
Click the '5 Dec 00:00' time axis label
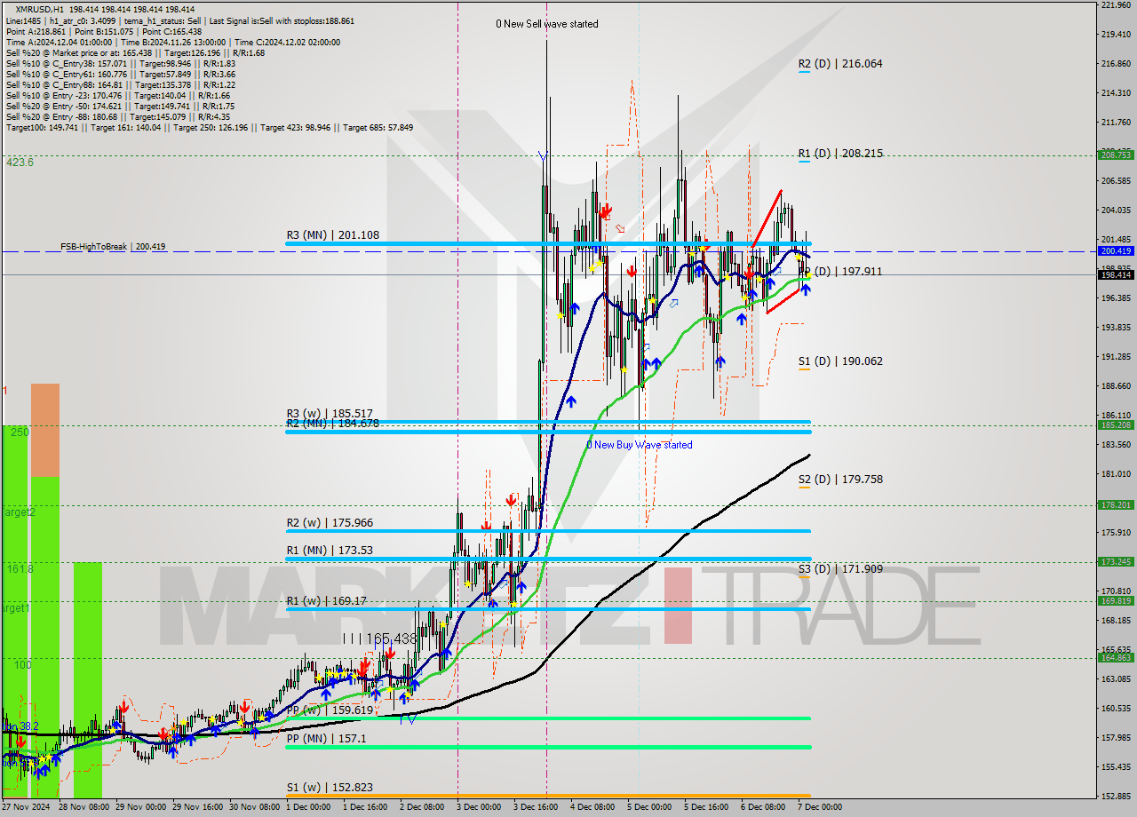click(x=648, y=807)
